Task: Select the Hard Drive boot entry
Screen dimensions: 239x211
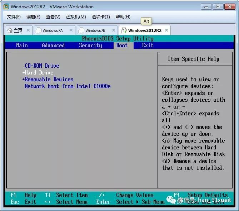Action: [39, 73]
